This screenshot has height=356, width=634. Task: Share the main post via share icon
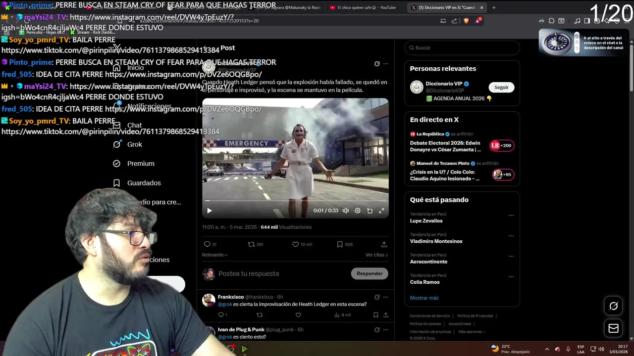384,244
